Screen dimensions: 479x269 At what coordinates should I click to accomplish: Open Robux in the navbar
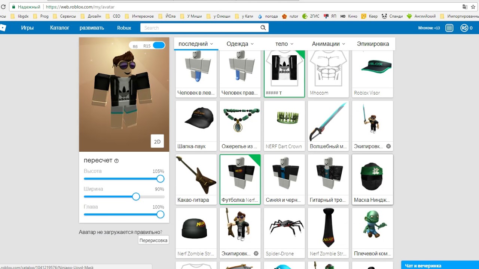[x=124, y=28]
